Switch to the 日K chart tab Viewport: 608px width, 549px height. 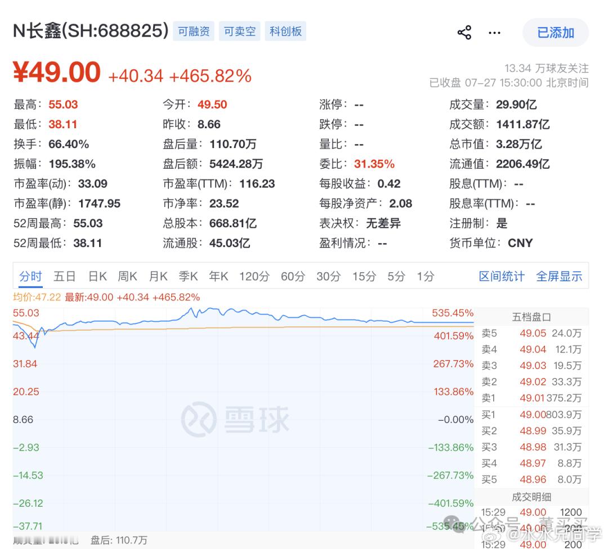pos(97,276)
